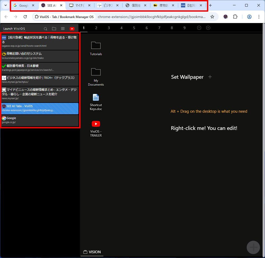Click Launch VisiOS link
Image resolution: width=265 pixels, height=258 pixels.
(x=14, y=29)
